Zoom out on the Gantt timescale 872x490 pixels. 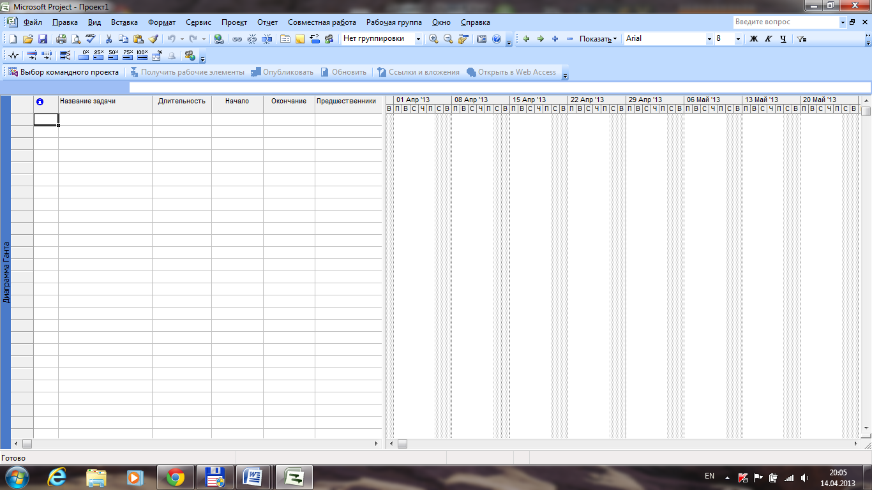[x=448, y=39]
